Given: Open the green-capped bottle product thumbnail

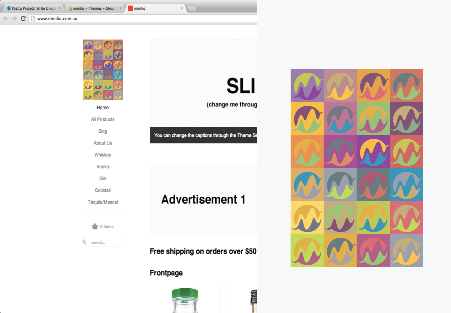Looking at the screenshot, I should coord(185,299).
